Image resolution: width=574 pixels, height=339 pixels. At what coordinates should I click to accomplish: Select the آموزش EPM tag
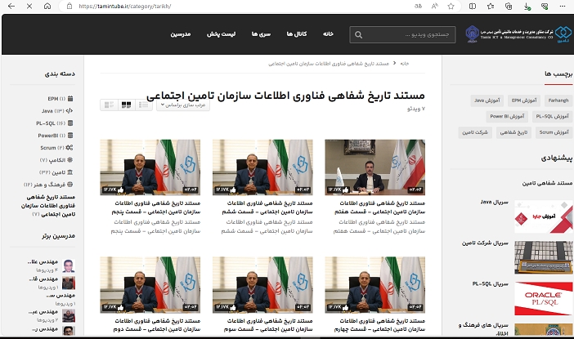coord(524,100)
